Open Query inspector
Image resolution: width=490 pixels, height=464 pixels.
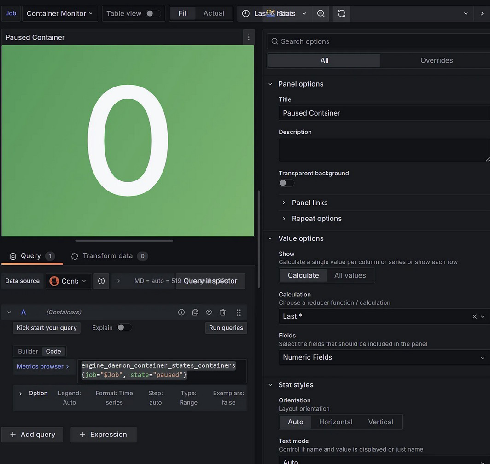pos(210,281)
